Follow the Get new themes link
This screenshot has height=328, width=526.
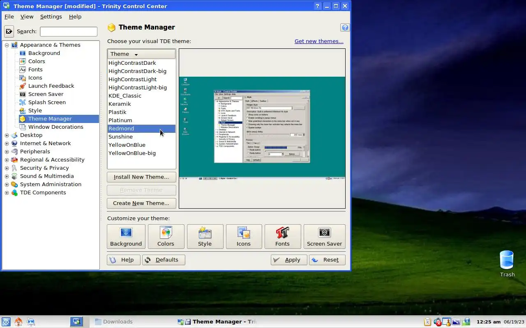(x=319, y=41)
